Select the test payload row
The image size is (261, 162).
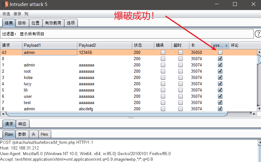click(128, 102)
